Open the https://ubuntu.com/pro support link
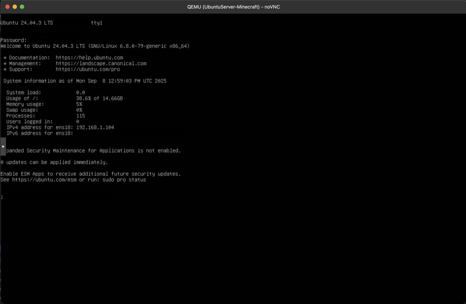466x304 pixels. click(89, 69)
